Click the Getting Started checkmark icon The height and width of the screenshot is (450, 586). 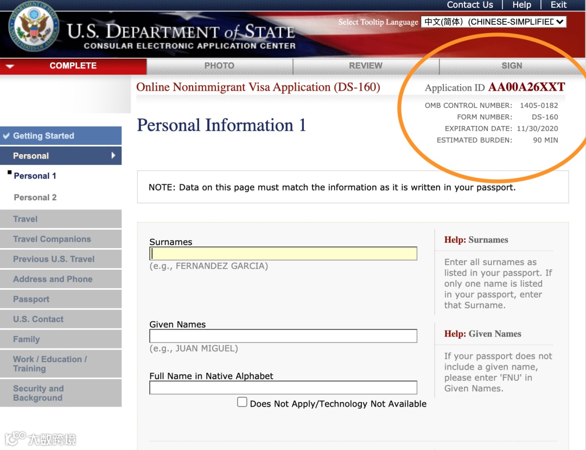coord(7,136)
